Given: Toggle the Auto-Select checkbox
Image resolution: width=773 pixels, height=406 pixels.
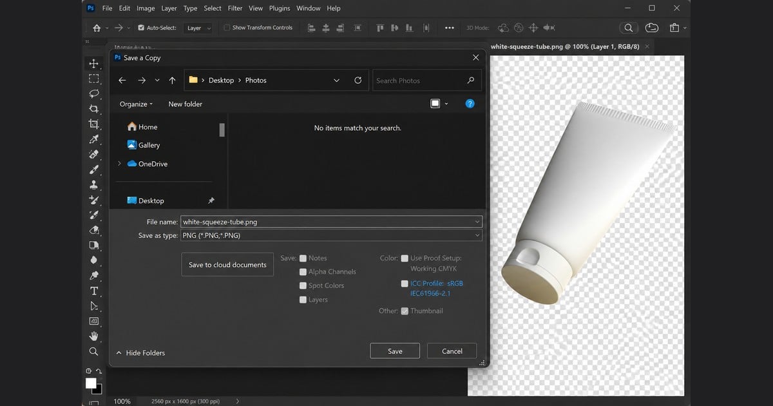Looking at the screenshot, I should coord(141,28).
